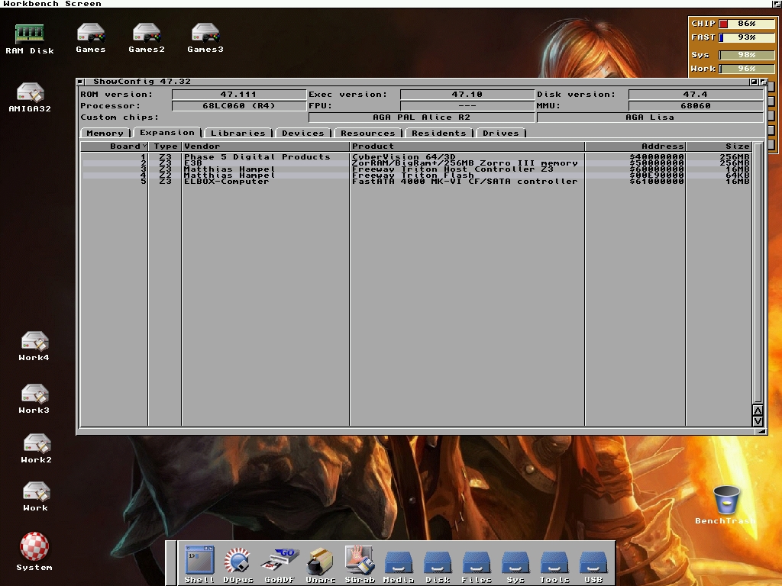Open the System boing ball icon

point(34,552)
